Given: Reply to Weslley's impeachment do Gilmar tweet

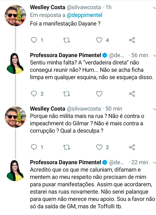Looking at the screenshot, I should click(x=34, y=147).
